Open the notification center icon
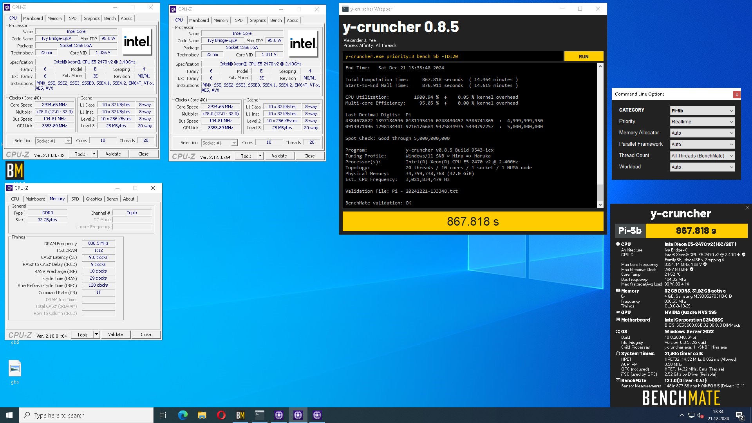The width and height of the screenshot is (752, 423). coord(740,415)
